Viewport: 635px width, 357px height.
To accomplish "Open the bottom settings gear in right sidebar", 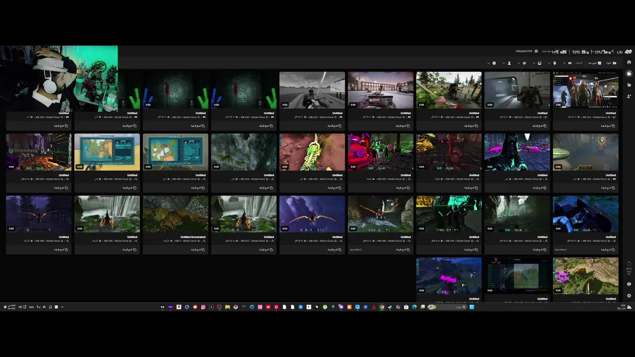I will click(x=629, y=296).
